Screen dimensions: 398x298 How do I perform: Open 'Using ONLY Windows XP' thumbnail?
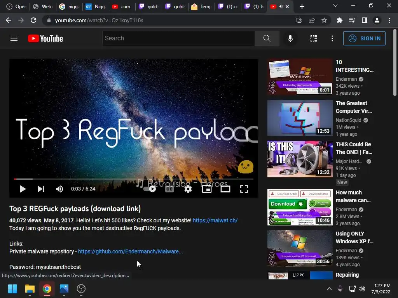(300, 248)
